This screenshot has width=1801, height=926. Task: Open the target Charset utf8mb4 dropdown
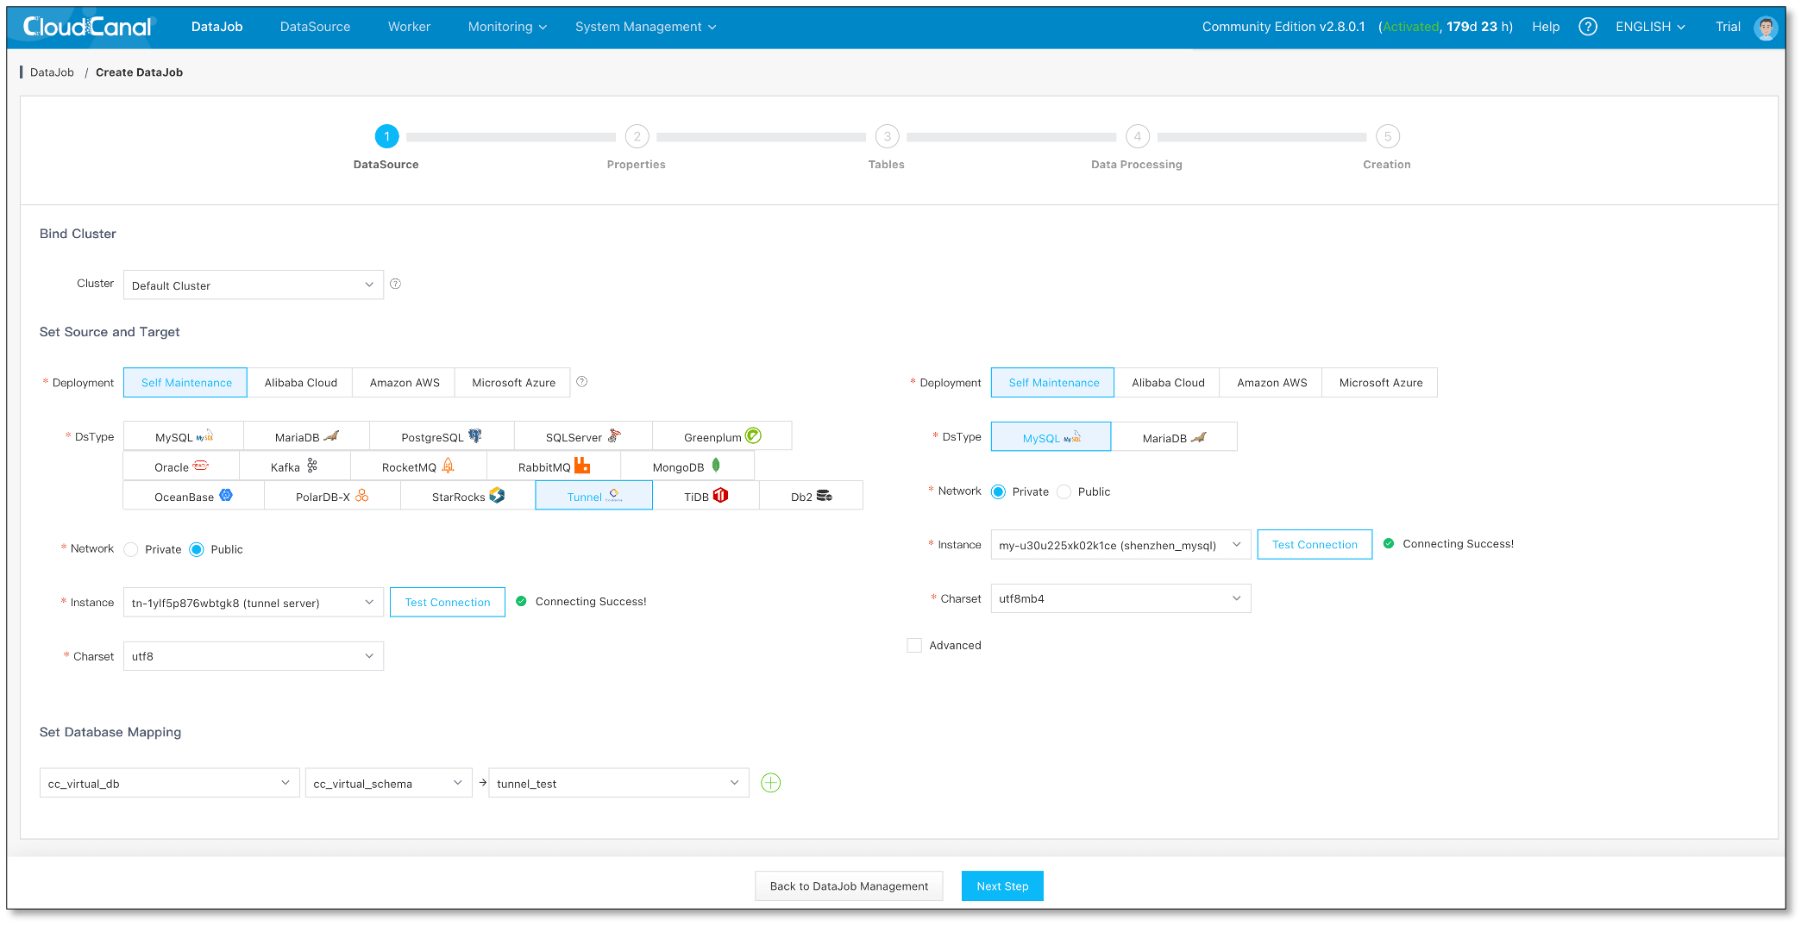1120,598
